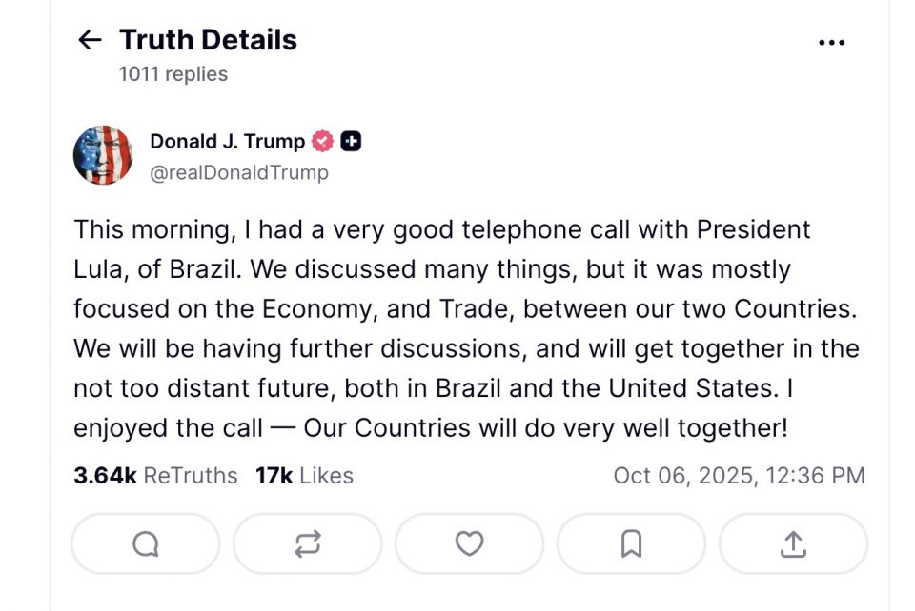
Task: Click the Donald J. Trump display name
Action: 227,142
